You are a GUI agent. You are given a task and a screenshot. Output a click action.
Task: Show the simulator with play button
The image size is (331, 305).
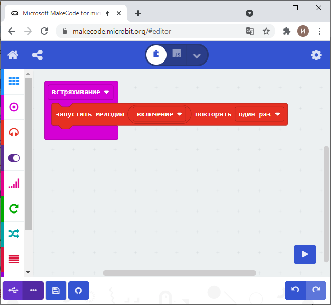click(305, 254)
